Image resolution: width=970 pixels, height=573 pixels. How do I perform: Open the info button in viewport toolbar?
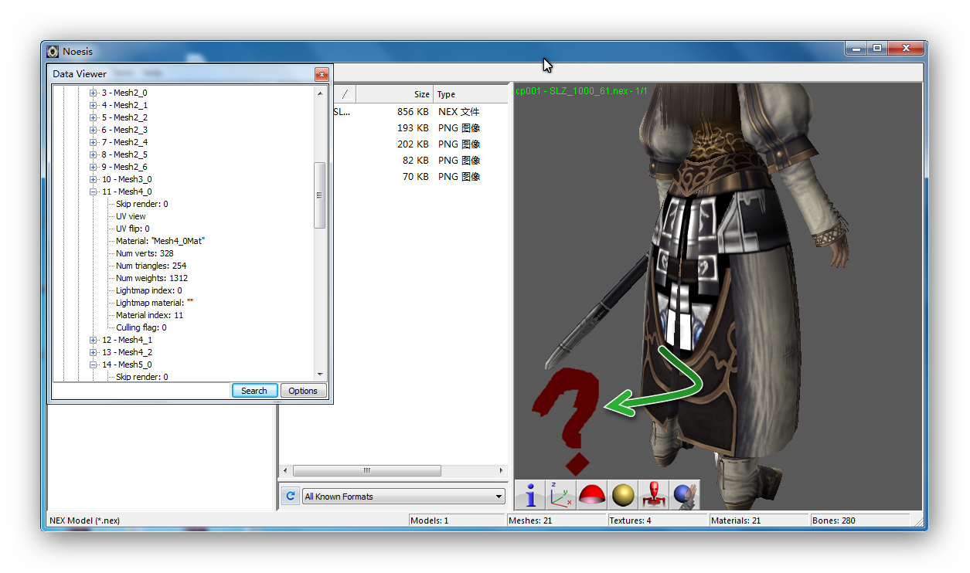530,495
